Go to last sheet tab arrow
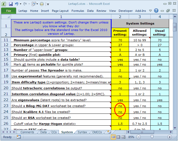The image size is (178, 141). tap(14, 132)
